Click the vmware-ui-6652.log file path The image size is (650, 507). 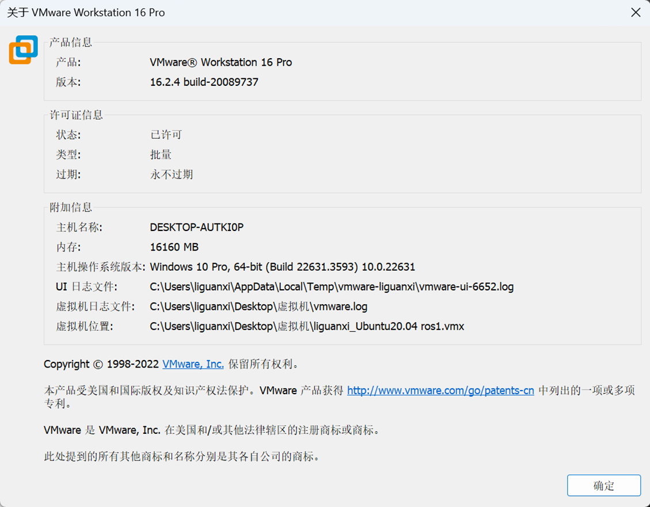click(332, 287)
